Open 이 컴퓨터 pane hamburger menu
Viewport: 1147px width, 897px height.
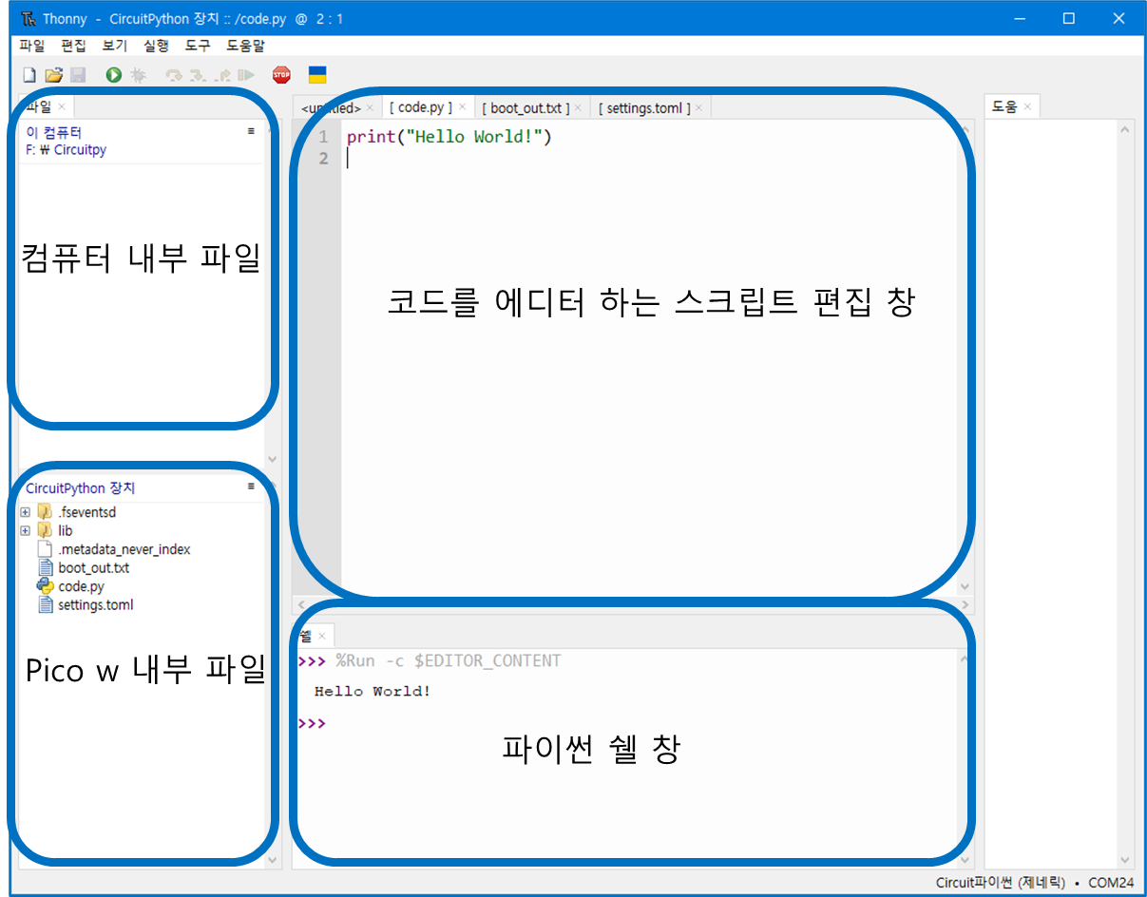251,131
